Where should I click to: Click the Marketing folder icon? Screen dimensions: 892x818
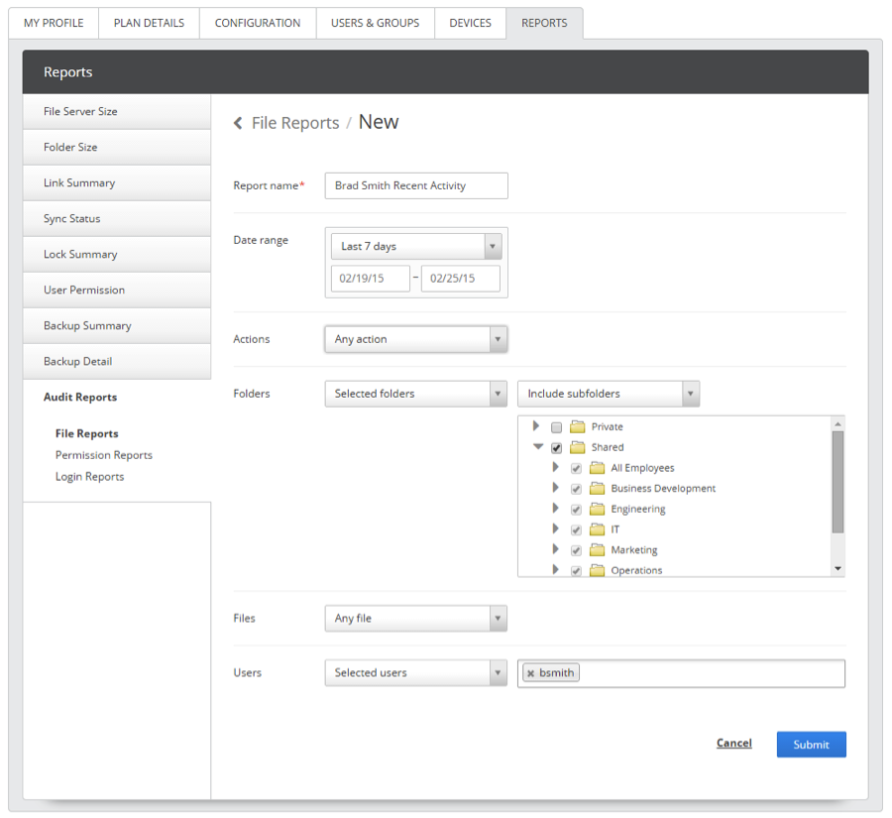(597, 549)
